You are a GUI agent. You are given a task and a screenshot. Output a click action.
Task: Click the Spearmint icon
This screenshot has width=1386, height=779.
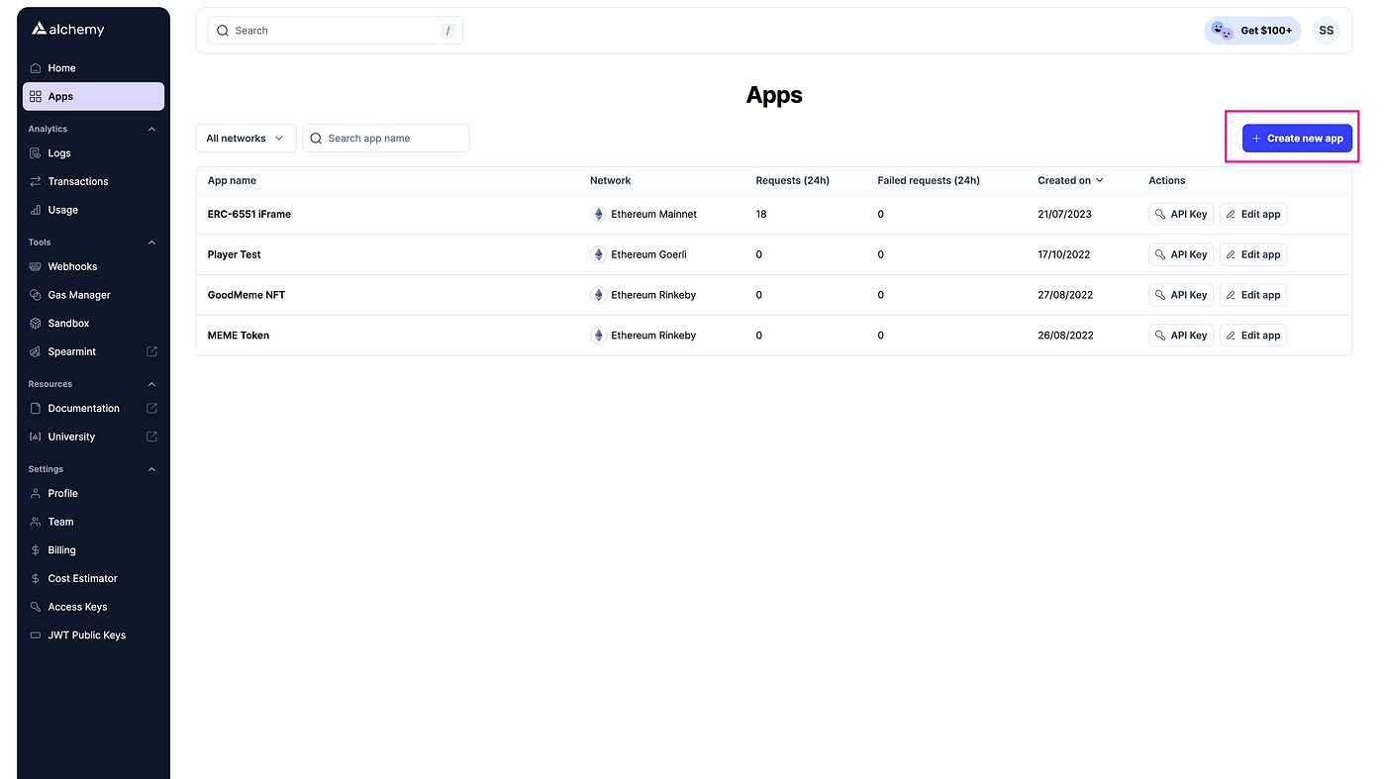pos(36,352)
